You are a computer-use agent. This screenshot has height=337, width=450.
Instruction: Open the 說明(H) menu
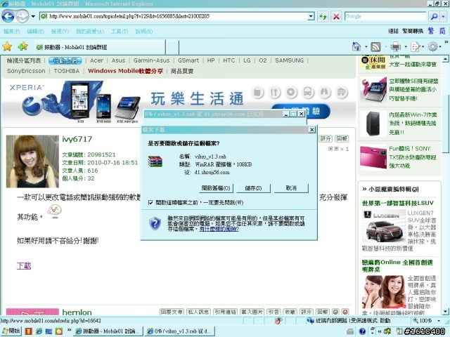point(143,31)
